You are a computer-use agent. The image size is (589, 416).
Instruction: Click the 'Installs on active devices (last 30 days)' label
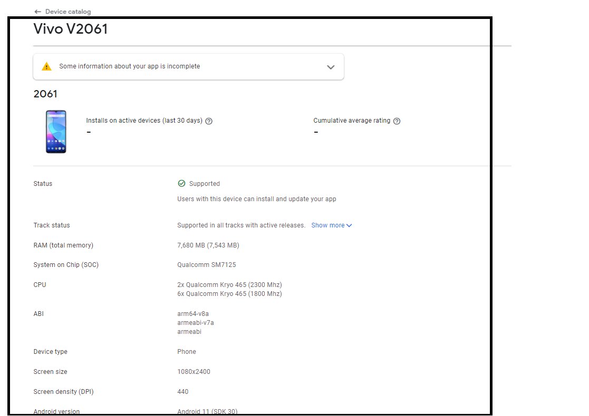(x=144, y=121)
